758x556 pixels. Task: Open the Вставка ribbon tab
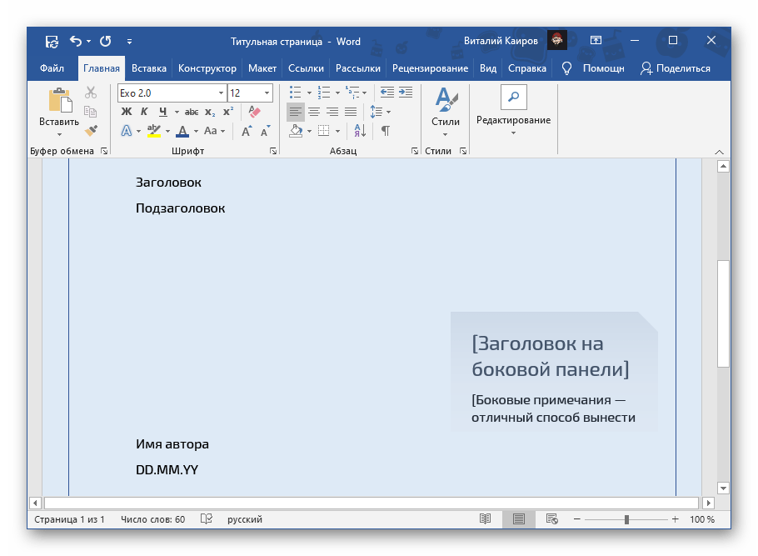coord(149,68)
